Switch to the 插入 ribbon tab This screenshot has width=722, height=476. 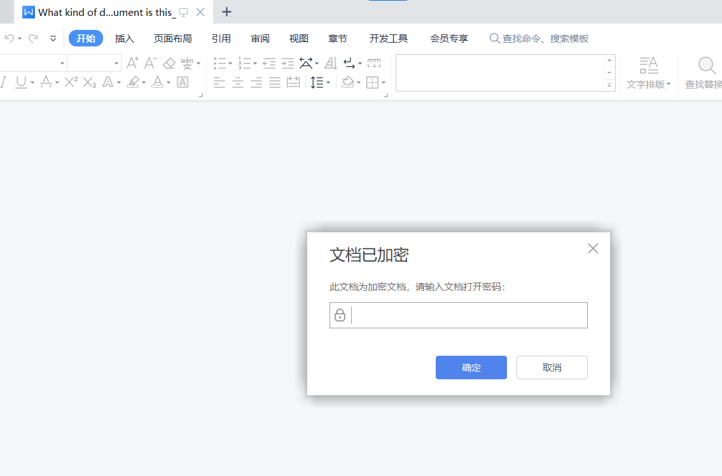[125, 39]
